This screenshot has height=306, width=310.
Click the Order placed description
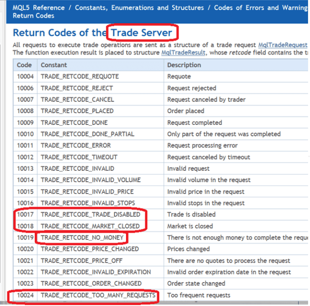coord(186,111)
